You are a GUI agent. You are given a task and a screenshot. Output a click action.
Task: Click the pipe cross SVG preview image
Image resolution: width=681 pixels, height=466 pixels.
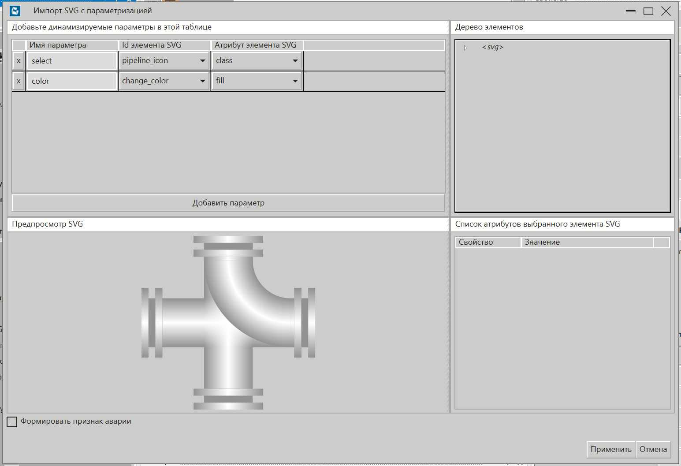coord(228,322)
